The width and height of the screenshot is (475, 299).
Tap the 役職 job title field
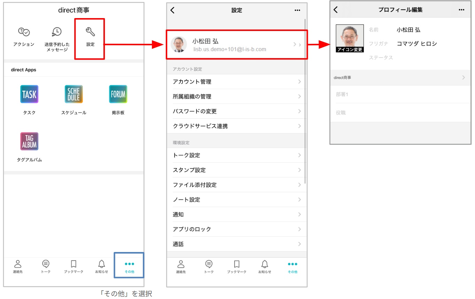click(400, 113)
